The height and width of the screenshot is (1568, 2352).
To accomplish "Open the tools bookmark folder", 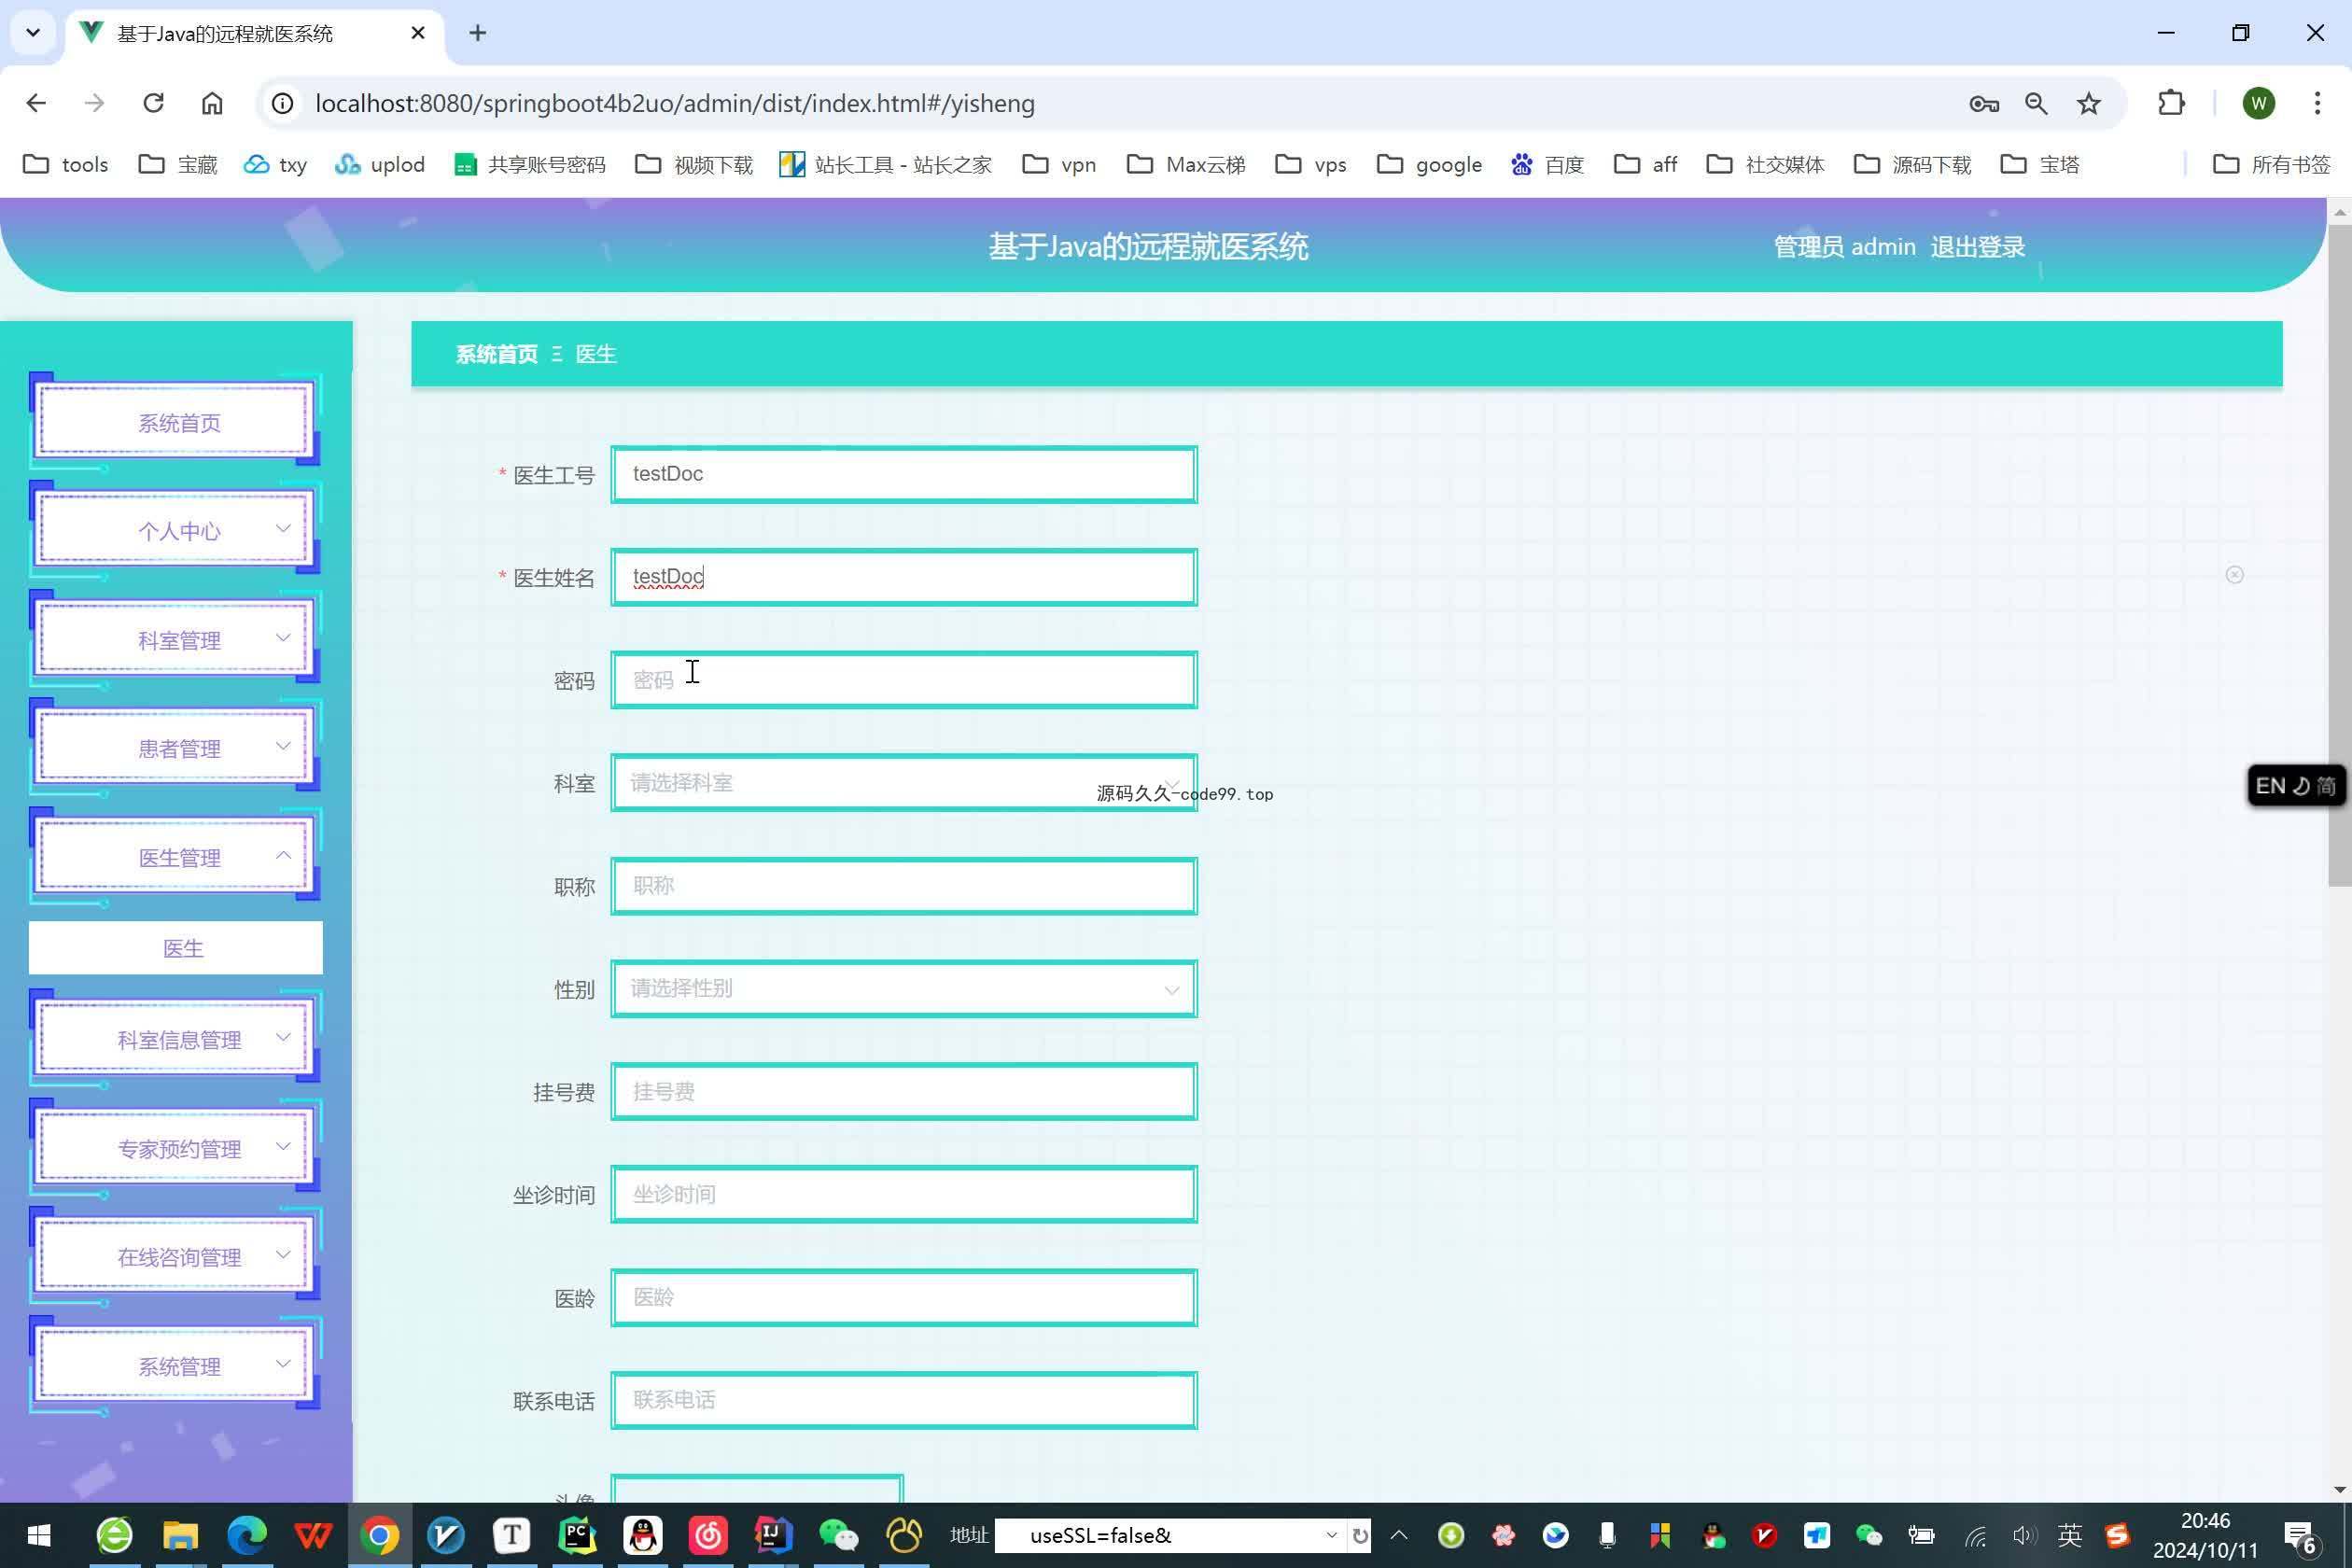I will pos(65,164).
